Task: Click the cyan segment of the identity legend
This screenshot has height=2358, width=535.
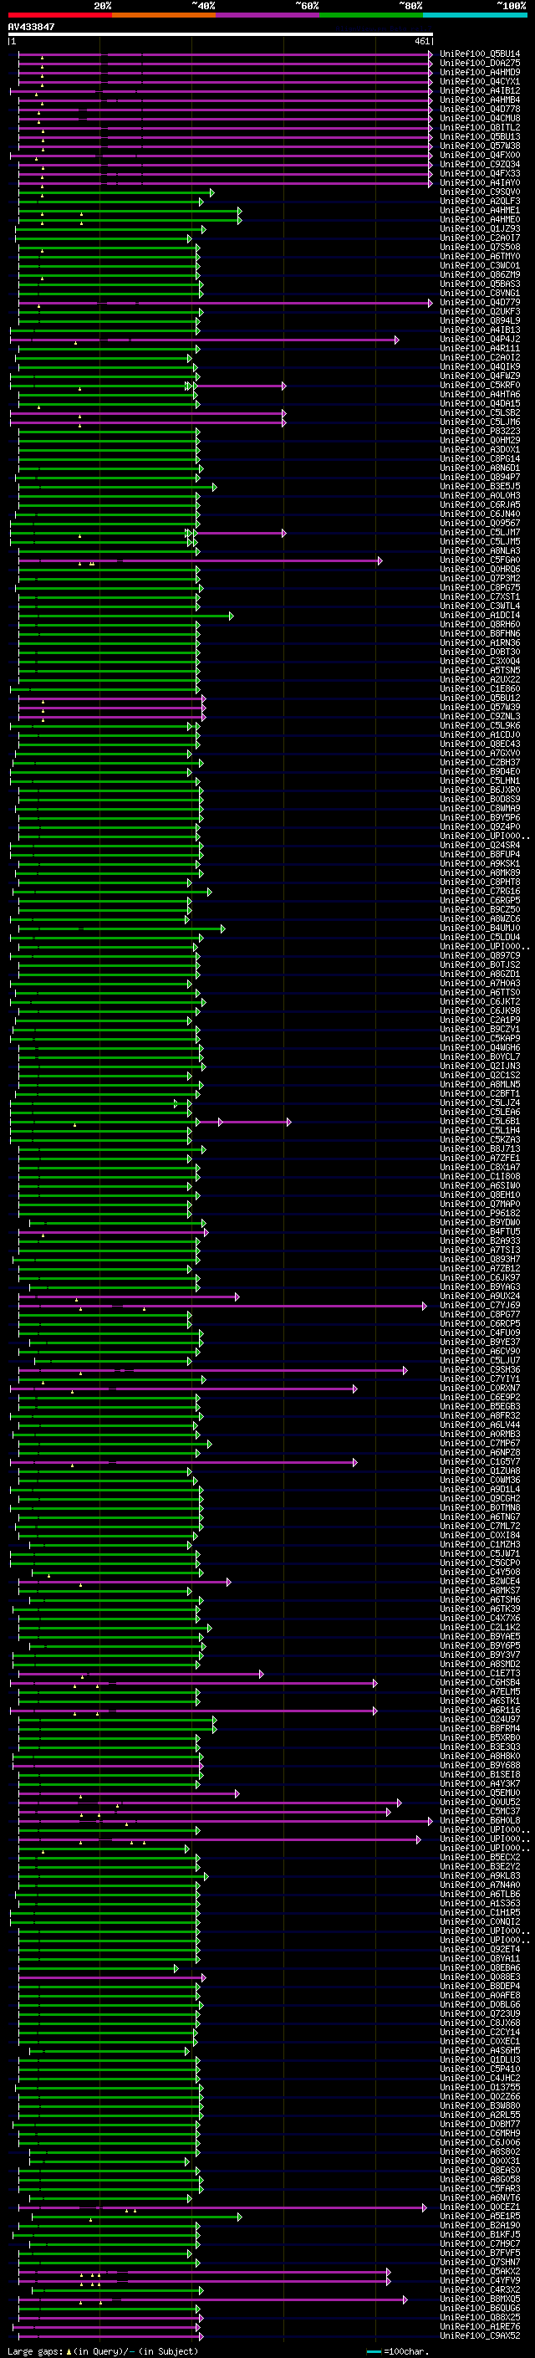Action: [x=475, y=16]
